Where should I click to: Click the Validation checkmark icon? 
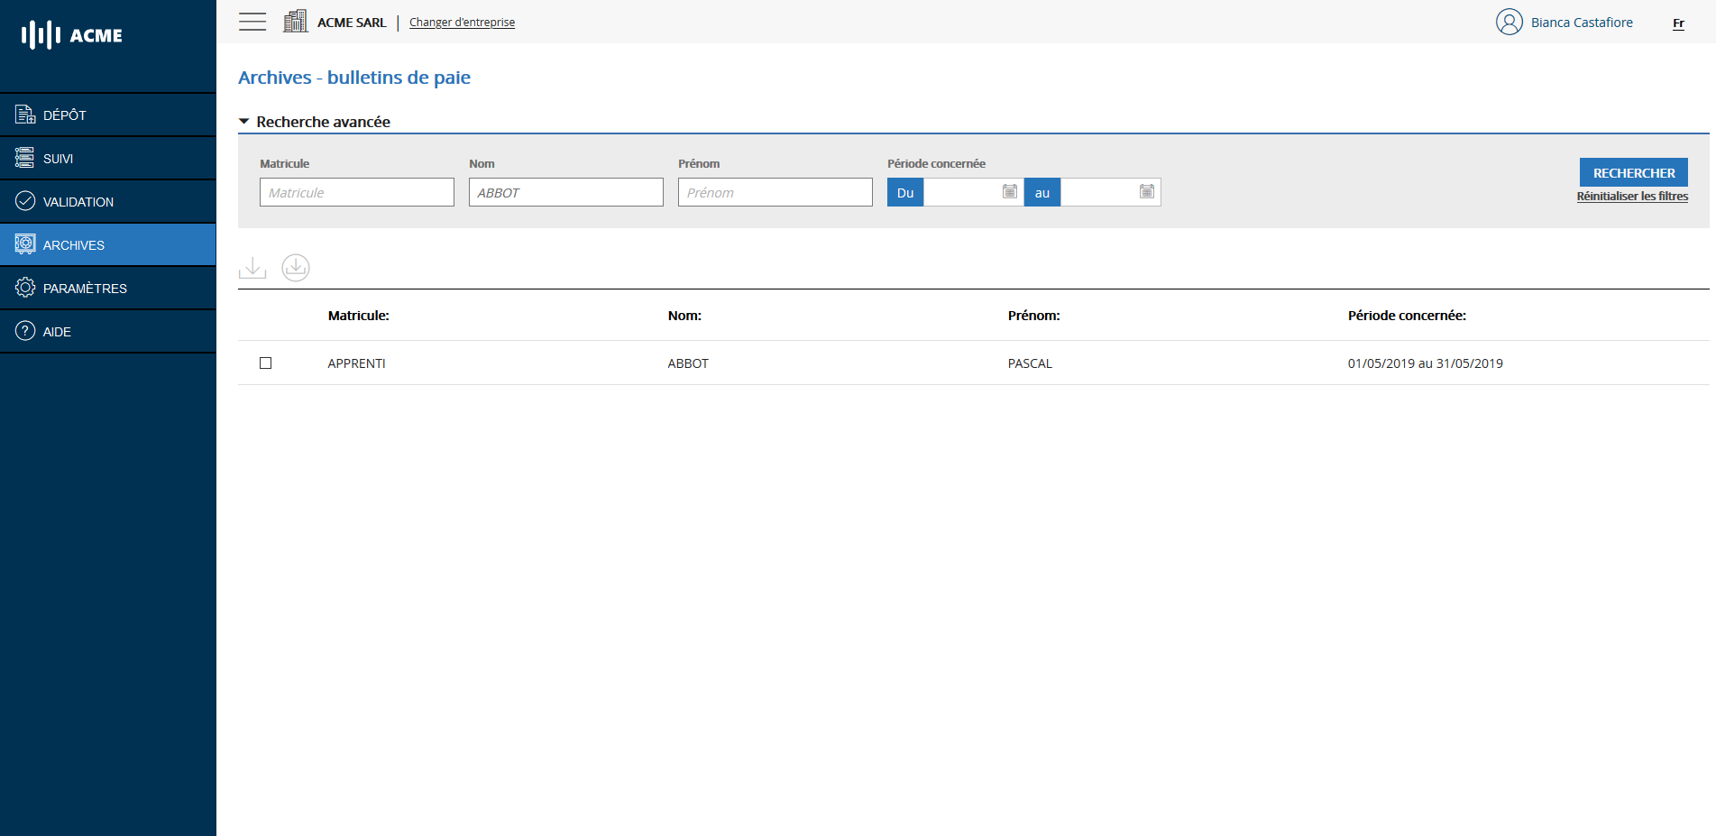click(x=23, y=201)
